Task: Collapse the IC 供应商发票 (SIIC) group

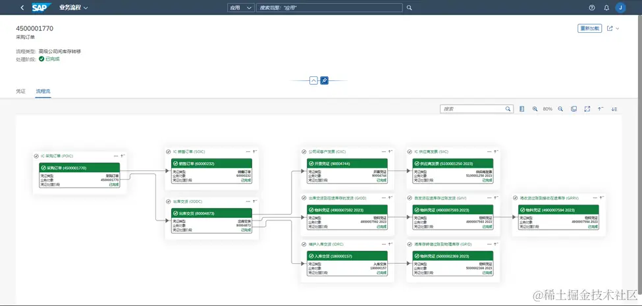Action: click(x=496, y=151)
